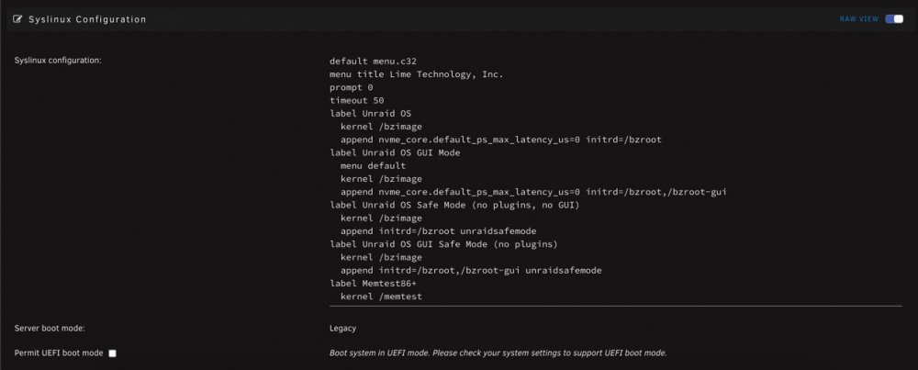Viewport: 918px width, 370px height.
Task: Click the 'append initrd=/bzroot unraidsafemode' line
Action: [x=439, y=231]
